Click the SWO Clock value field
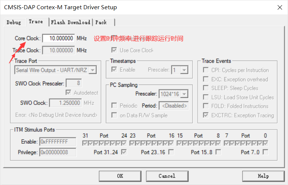The height and width of the screenshot is (185, 288). (66, 103)
